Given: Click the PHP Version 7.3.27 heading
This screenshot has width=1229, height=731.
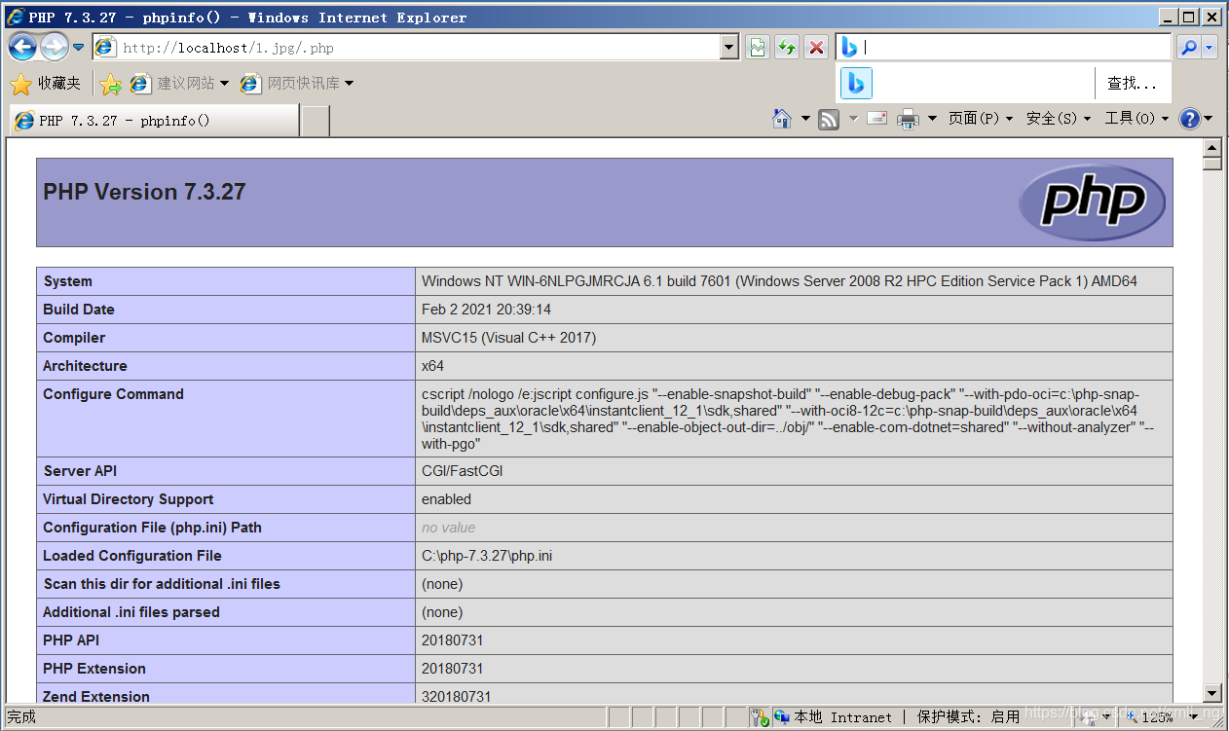Looking at the screenshot, I should [144, 192].
